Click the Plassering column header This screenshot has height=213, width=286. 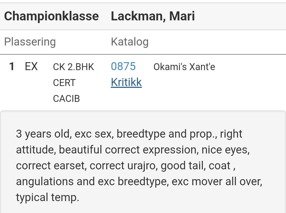pyautogui.click(x=30, y=42)
